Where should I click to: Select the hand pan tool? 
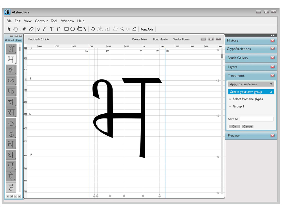click(16, 29)
